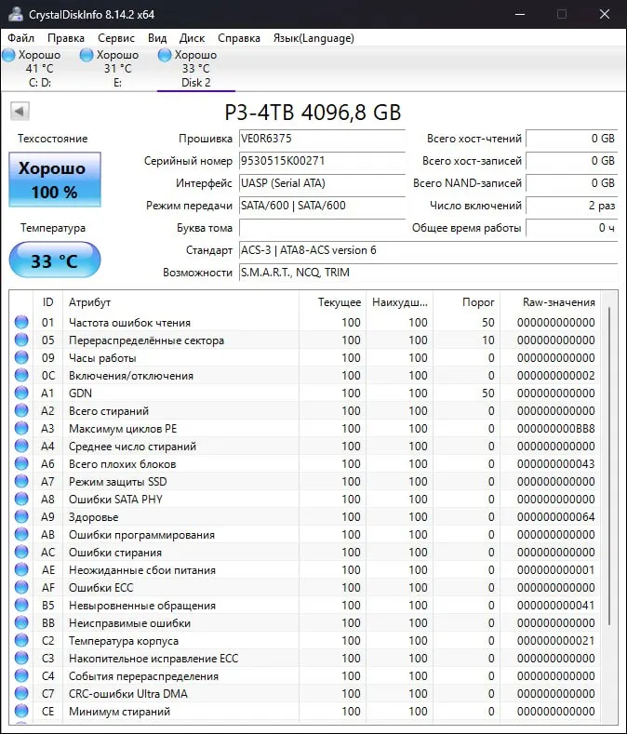Click the 33 °C temperature button
This screenshot has height=734, width=627.
point(55,260)
